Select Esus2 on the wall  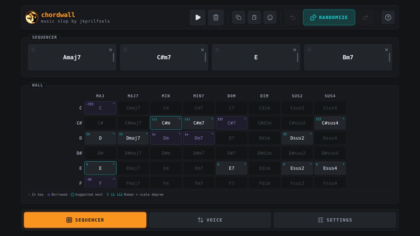(x=297, y=168)
